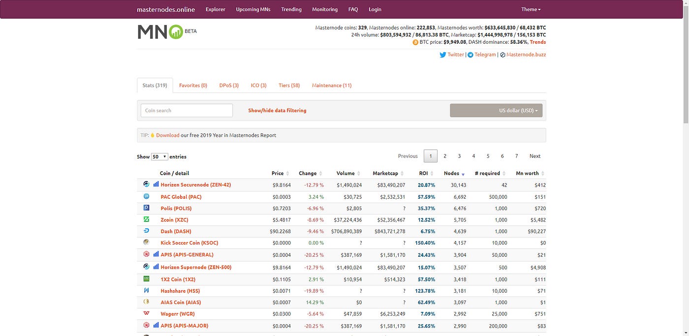This screenshot has width=689, height=336.
Task: Click the APIS-GENERAL coin icon
Action: [x=146, y=254]
